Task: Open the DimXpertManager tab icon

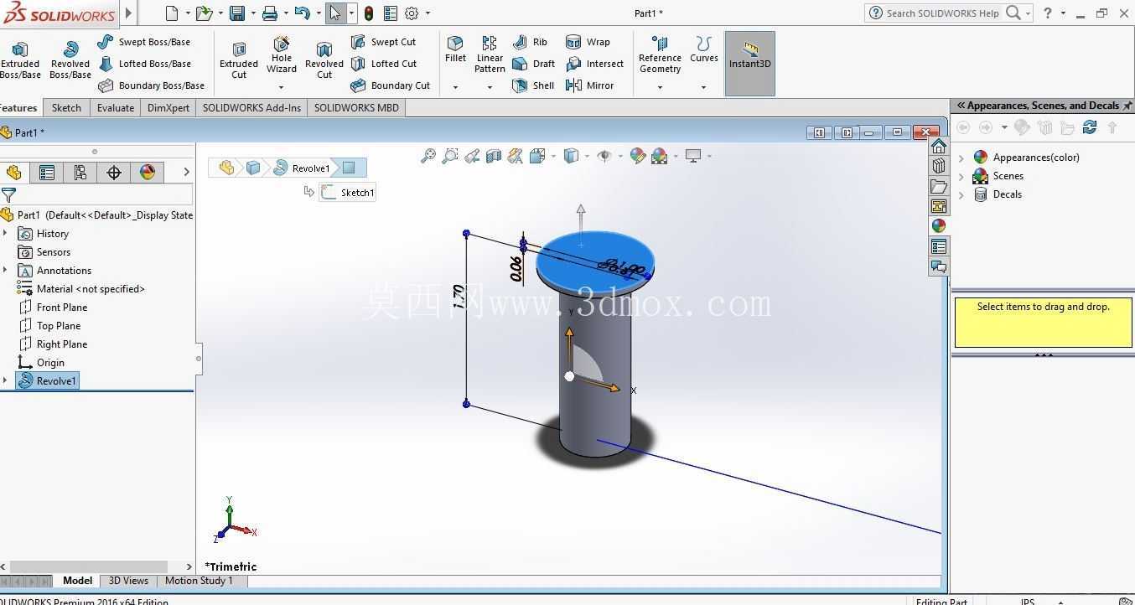Action: coord(114,173)
